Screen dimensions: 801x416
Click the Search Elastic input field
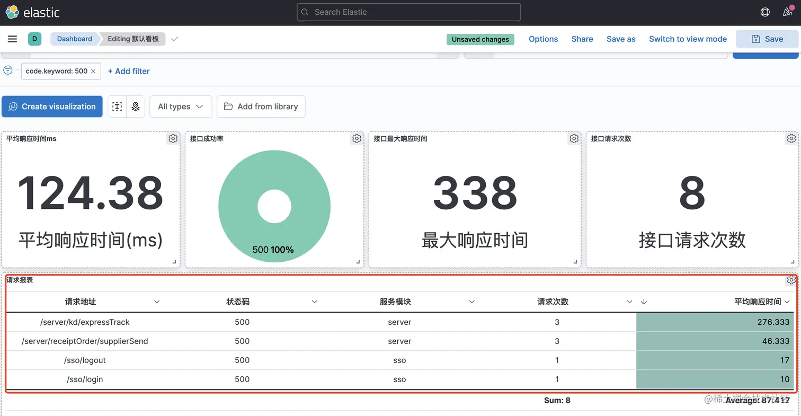point(409,12)
